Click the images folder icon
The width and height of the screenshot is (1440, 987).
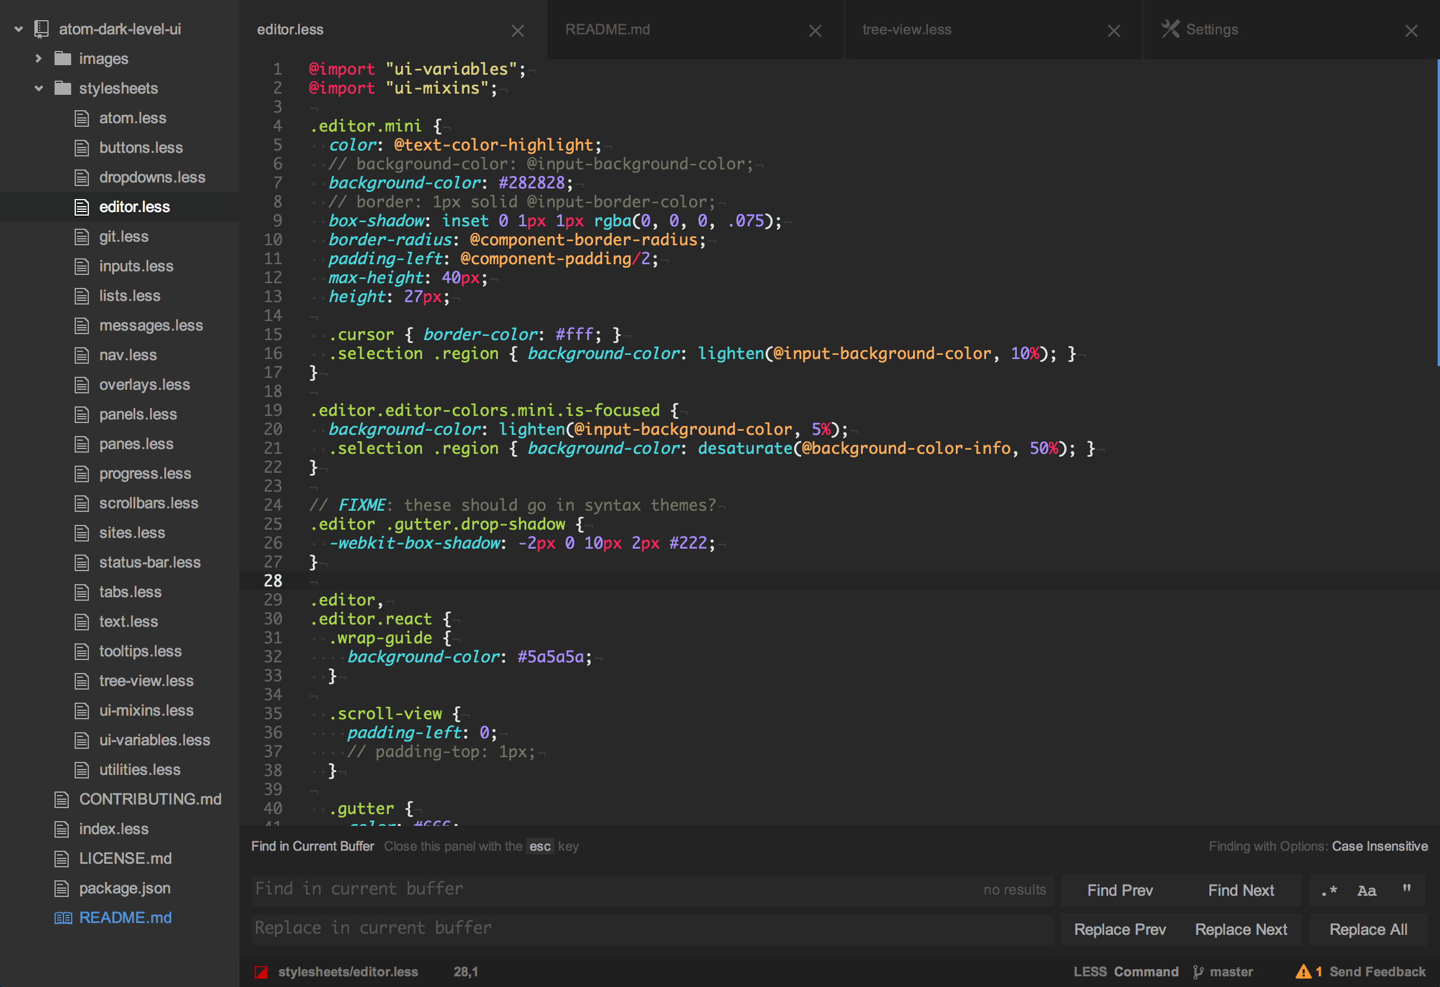[63, 59]
